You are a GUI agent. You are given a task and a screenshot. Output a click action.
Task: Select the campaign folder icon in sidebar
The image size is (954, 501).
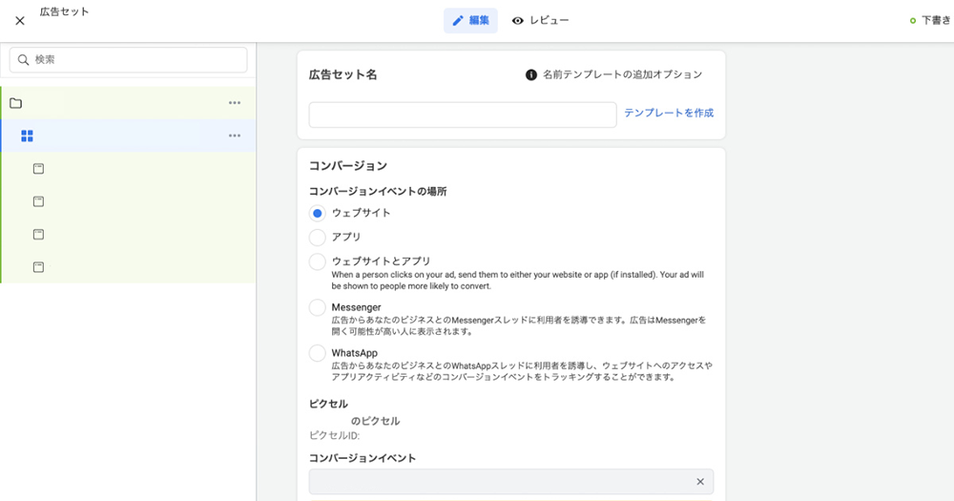coord(16,103)
